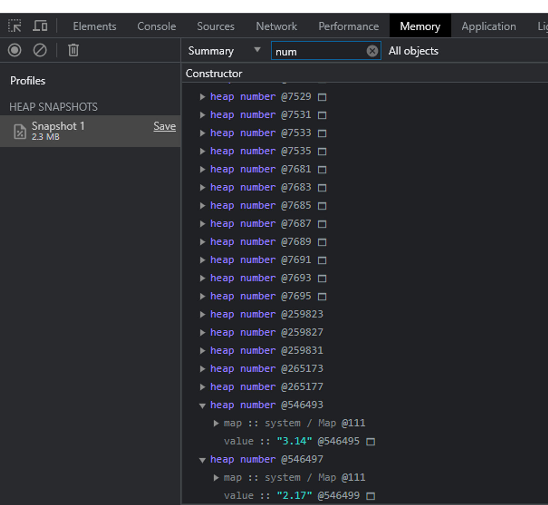Expand heap number @259827 row
This screenshot has height=505, width=548.
tap(202, 332)
